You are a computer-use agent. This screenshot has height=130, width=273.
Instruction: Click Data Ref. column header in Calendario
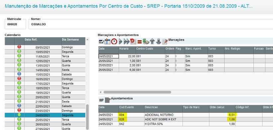coord(43,41)
